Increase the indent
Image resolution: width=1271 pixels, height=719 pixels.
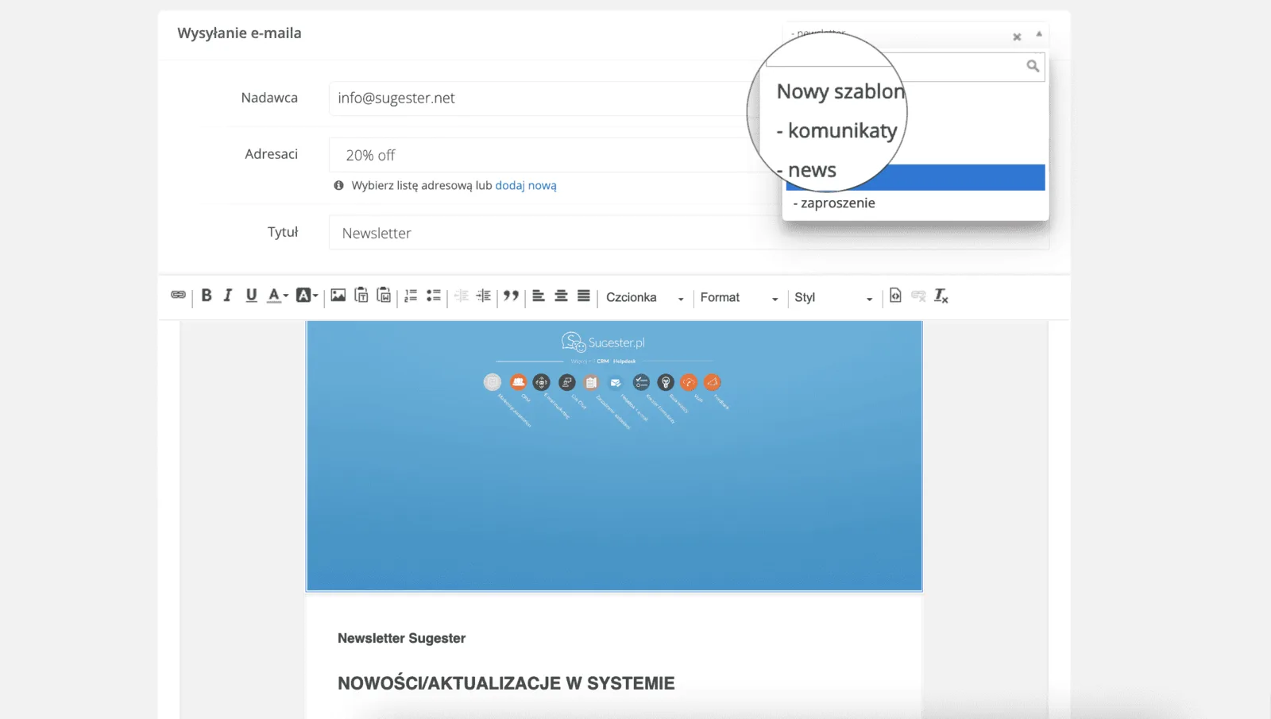[x=483, y=296]
